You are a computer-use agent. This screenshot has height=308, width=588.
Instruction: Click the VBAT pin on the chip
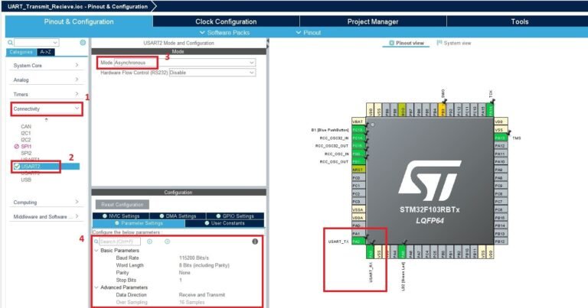pos(357,122)
